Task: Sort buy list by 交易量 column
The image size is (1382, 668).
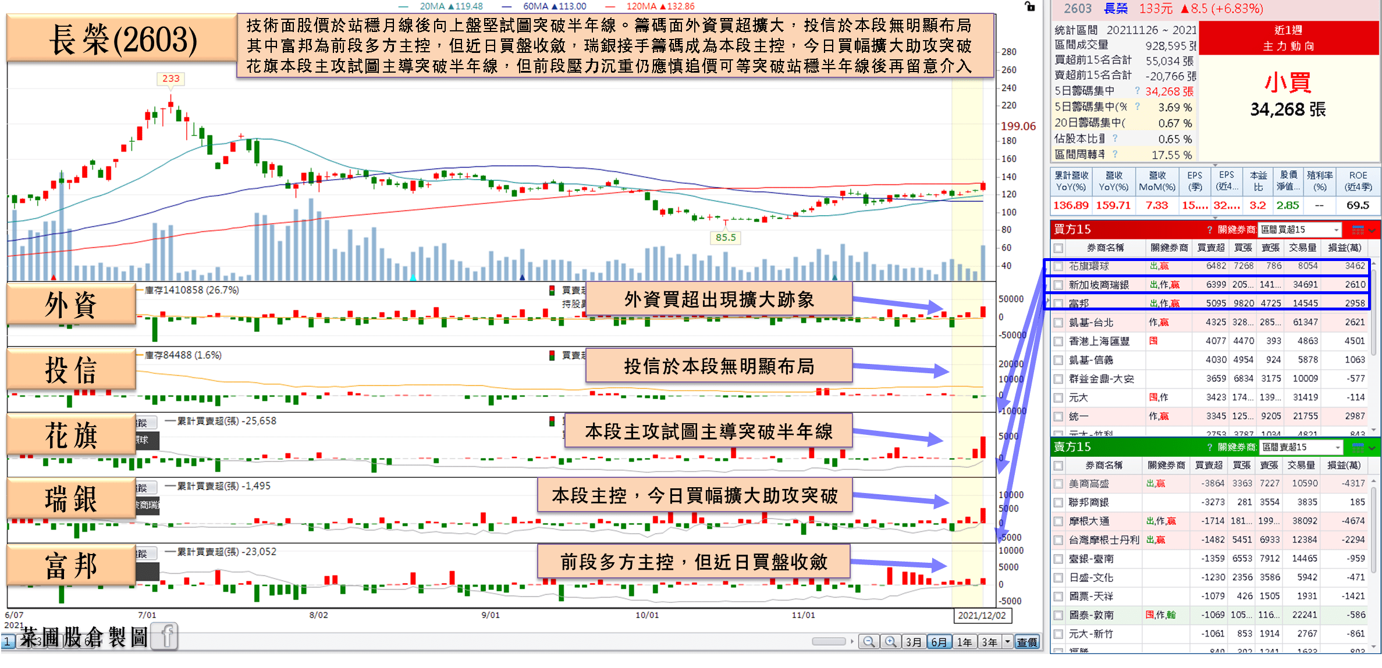Action: click(1302, 248)
